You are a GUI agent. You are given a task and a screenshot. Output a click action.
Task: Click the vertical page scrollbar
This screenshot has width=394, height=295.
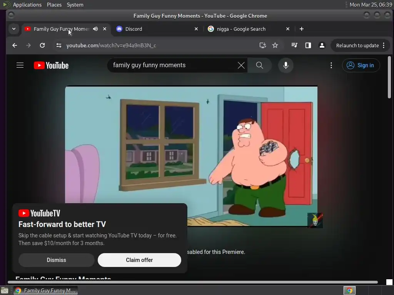pos(389,77)
